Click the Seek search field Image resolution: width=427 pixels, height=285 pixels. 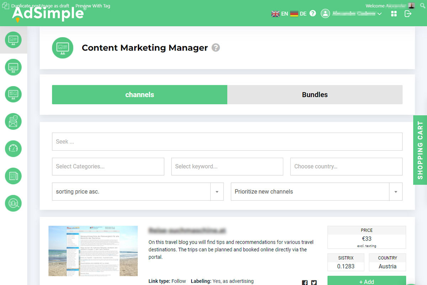point(227,141)
